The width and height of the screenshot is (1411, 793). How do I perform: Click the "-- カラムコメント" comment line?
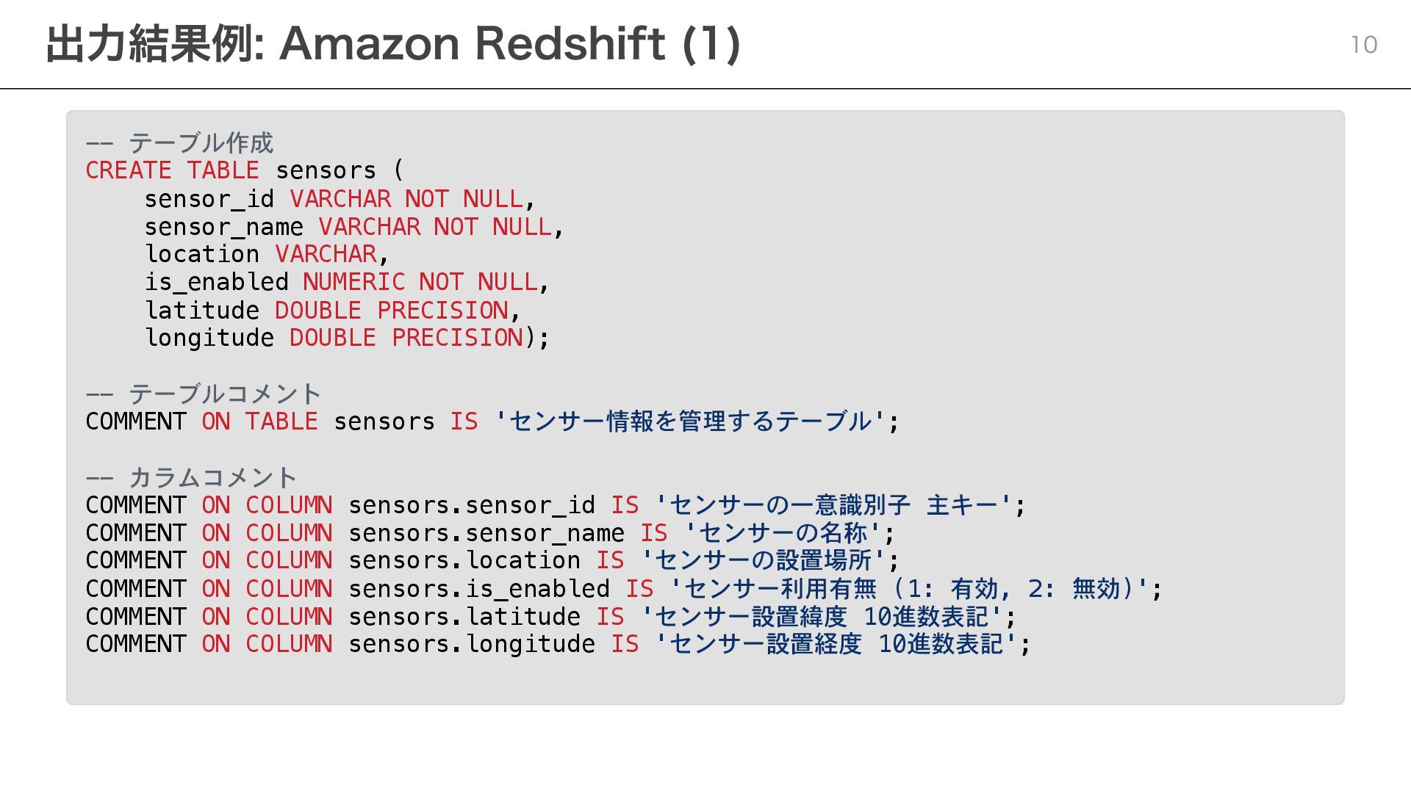[191, 477]
